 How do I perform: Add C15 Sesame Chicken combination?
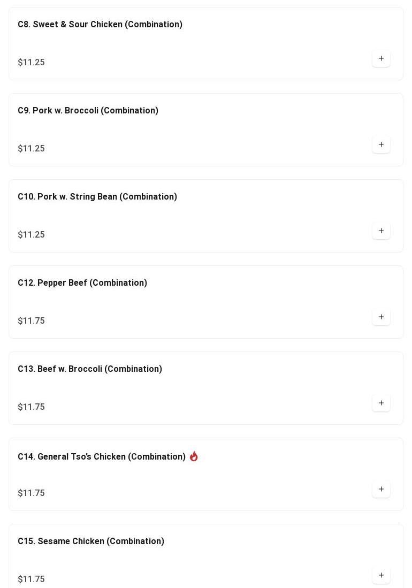pyautogui.click(x=381, y=575)
